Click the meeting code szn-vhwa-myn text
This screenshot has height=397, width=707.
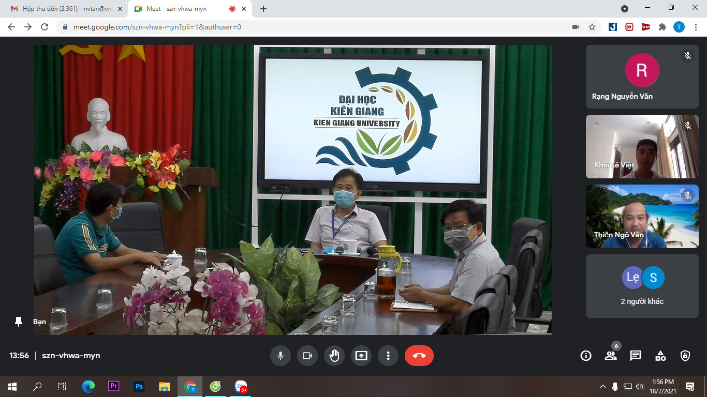click(x=71, y=356)
